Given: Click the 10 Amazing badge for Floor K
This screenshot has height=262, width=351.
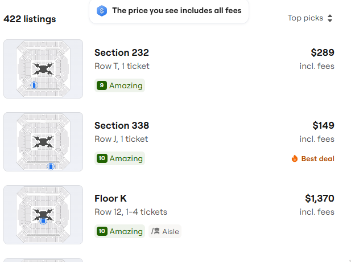Looking at the screenshot, I should [119, 231].
